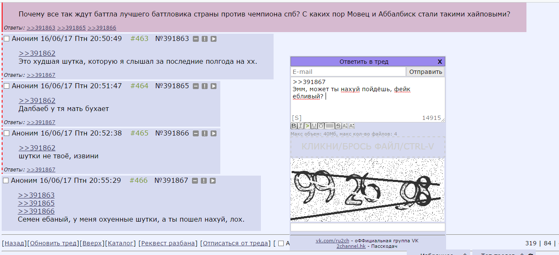Expand the Топ тредов bottom panel

503,253
